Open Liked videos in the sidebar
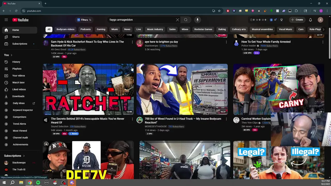This screenshot has height=186, width=331. pyautogui.click(x=20, y=89)
